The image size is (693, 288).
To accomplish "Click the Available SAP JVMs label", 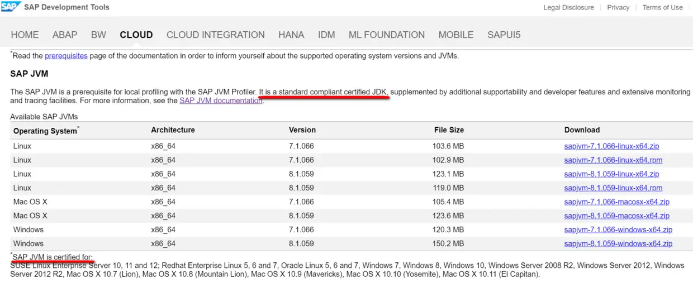I will click(x=44, y=117).
